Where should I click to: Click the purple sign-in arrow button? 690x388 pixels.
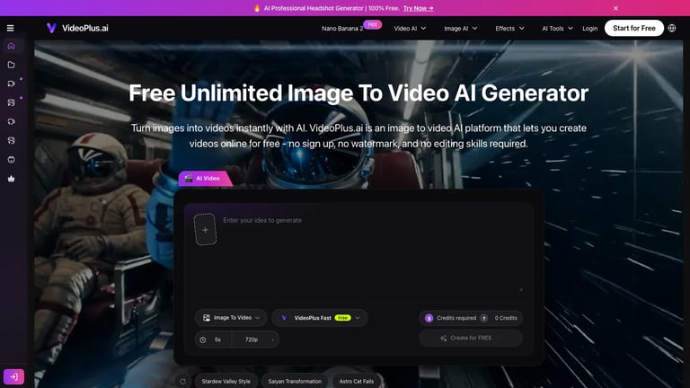(x=13, y=376)
